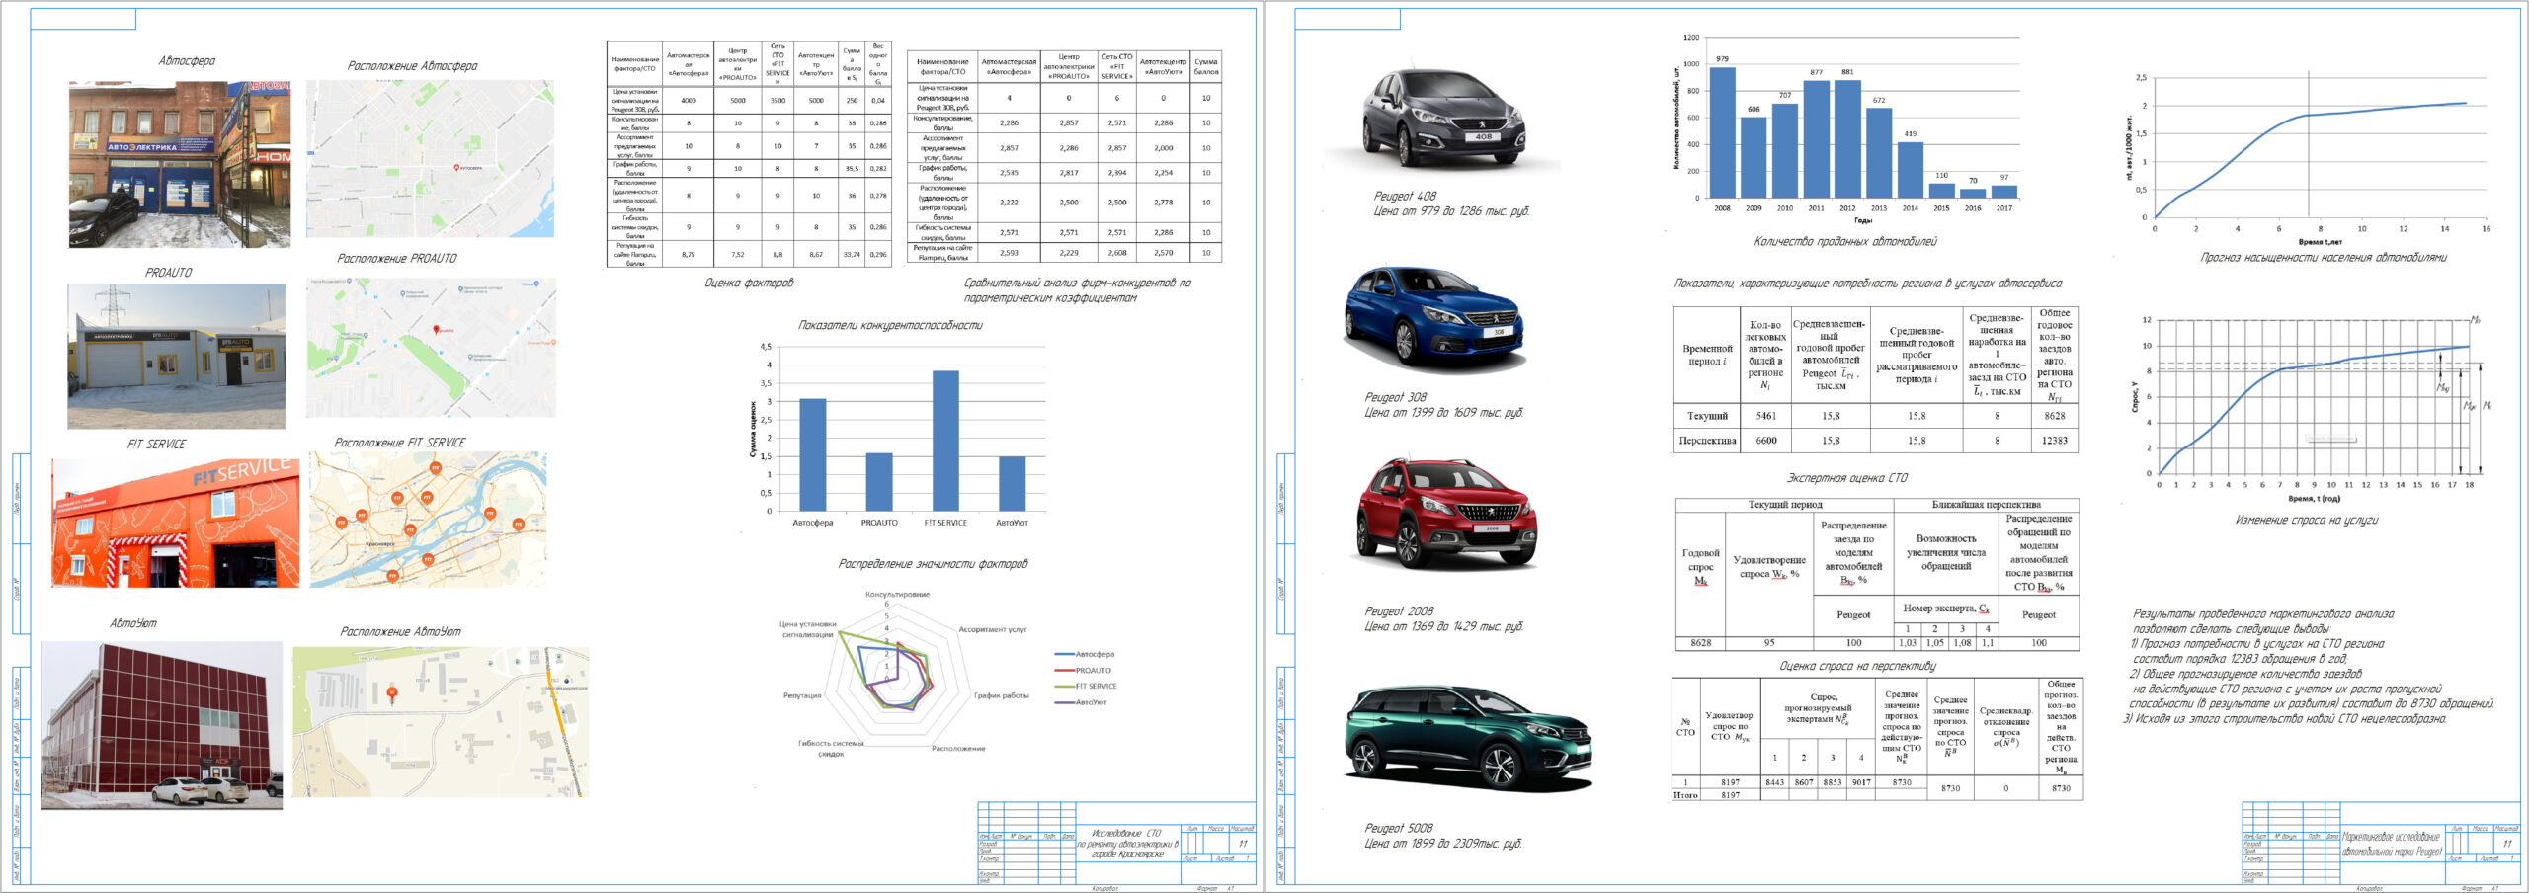Click the АвтоУют location map image
Screen dimensions: 2529x893
point(441,722)
